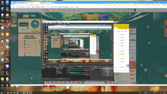Screen dimensions: 167x94
Task: Open the WPS Office desktop shortcut
Action: click(7, 22)
